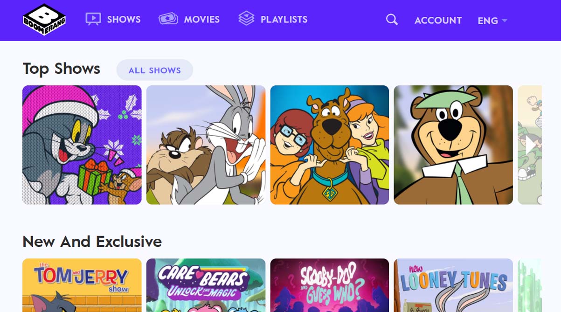
Task: Click the Top Shows heading
Action: point(62,69)
